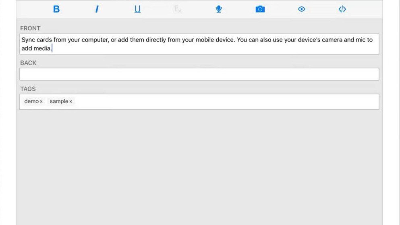Screen dimensions: 400x225
Task: Click the empty gray area below Tags
Action: pos(199,165)
